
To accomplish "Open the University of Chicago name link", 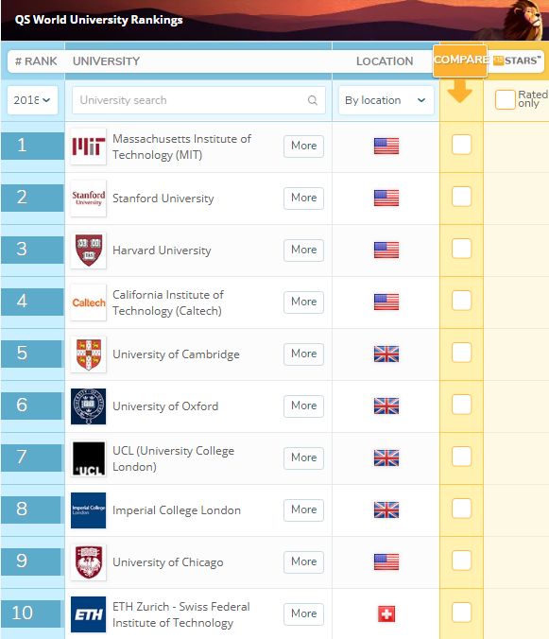I will click(x=168, y=562).
